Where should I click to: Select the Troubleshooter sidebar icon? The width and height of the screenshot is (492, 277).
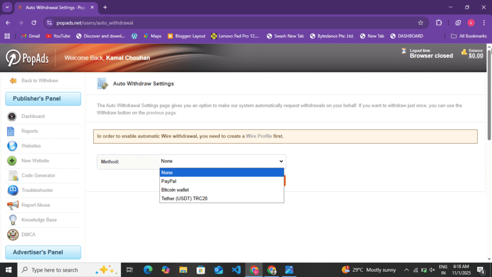pyautogui.click(x=12, y=190)
